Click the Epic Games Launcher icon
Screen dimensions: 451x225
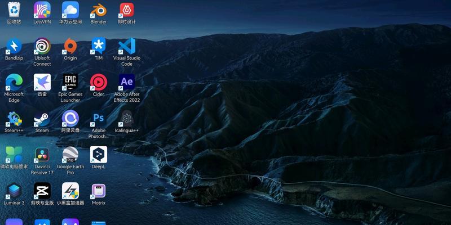click(x=70, y=82)
